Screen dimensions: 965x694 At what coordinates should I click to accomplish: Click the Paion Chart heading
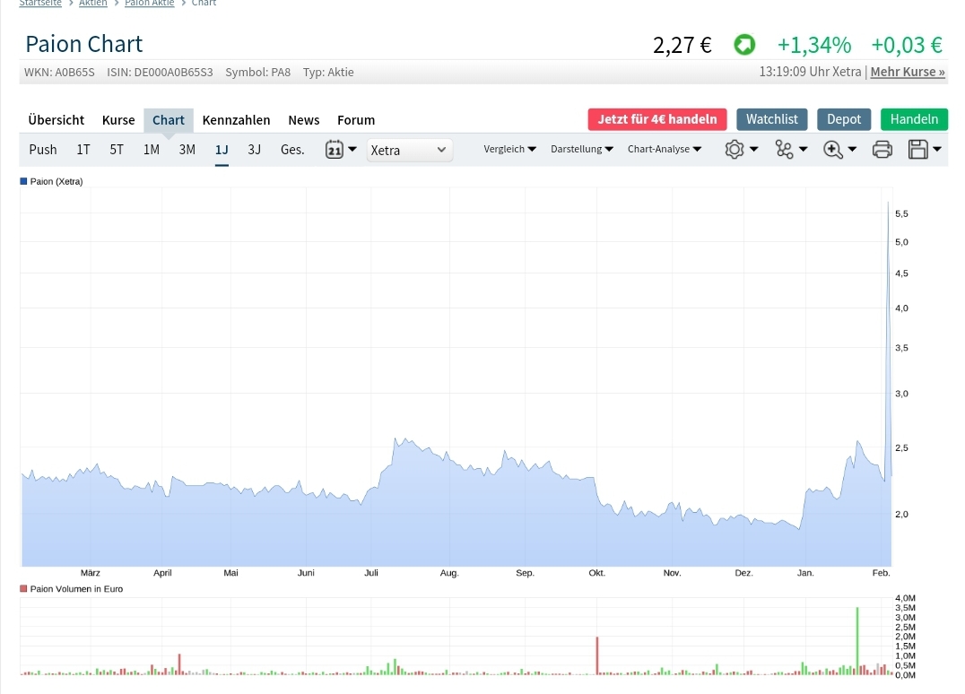pyautogui.click(x=83, y=44)
